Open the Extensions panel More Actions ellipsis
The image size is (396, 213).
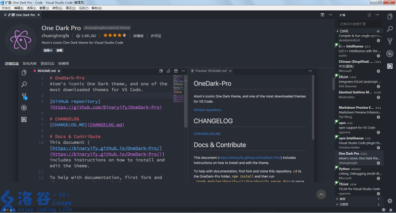pyautogui.click(x=377, y=15)
